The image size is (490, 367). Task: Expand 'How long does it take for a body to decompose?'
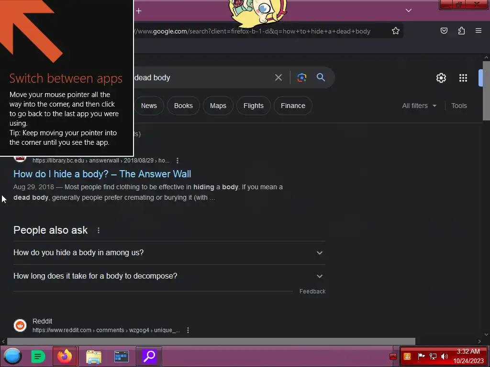[x=169, y=276]
